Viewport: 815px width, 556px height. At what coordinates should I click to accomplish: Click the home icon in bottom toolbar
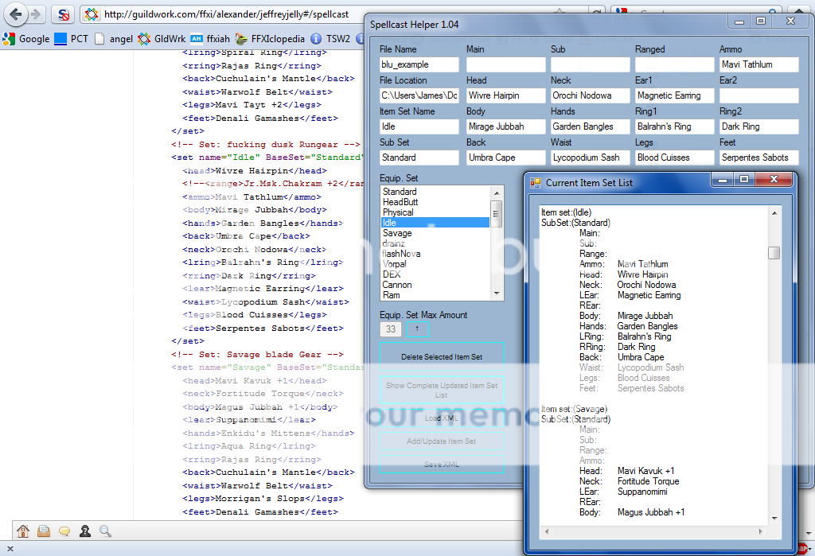tap(23, 531)
